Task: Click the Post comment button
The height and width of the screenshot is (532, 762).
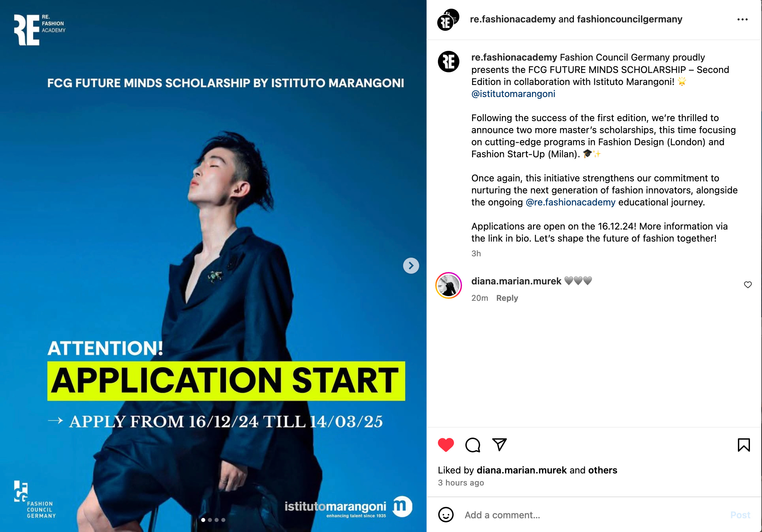Action: 740,515
